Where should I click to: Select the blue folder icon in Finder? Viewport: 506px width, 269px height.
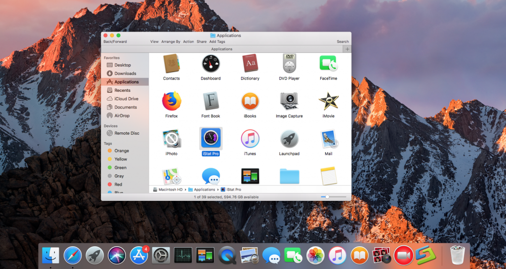289,176
